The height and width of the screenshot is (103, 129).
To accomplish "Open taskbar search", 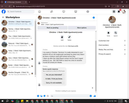I will [x=7, y=101].
